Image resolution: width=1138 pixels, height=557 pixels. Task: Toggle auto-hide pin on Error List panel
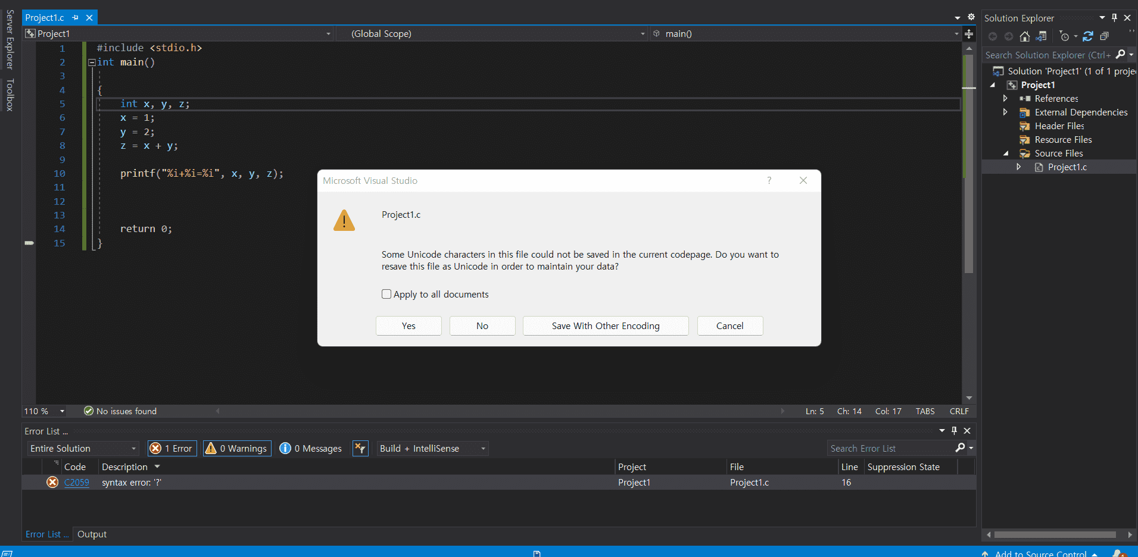point(954,431)
